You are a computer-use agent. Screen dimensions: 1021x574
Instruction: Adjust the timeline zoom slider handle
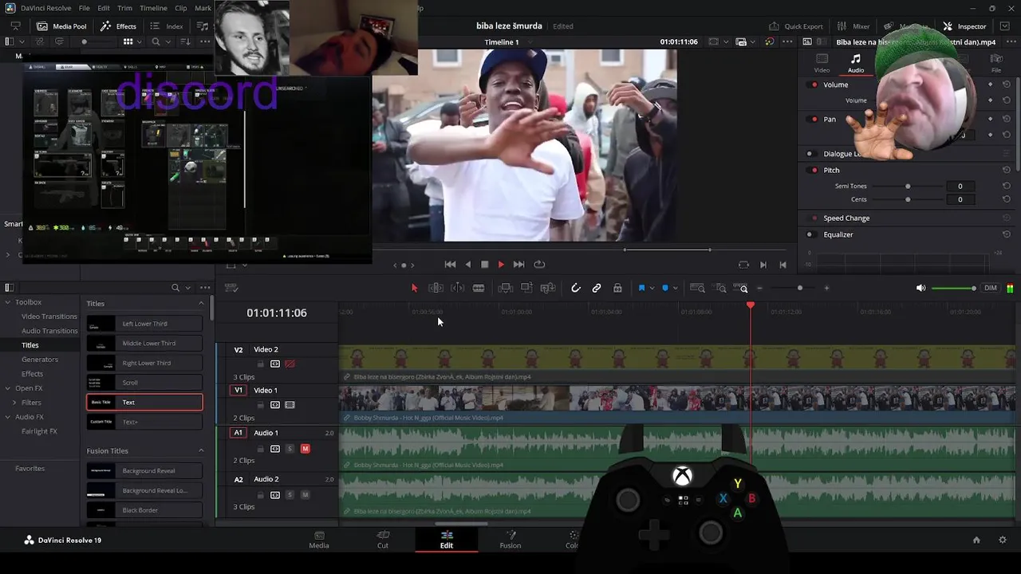click(800, 288)
